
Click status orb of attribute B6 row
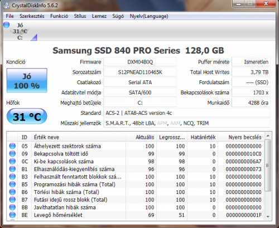coord(12,192)
